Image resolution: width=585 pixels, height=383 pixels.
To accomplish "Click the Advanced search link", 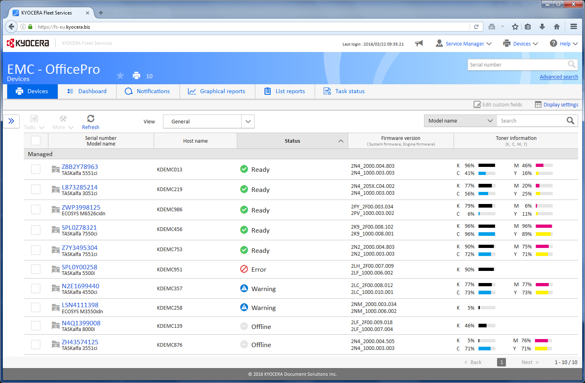I will coord(559,77).
